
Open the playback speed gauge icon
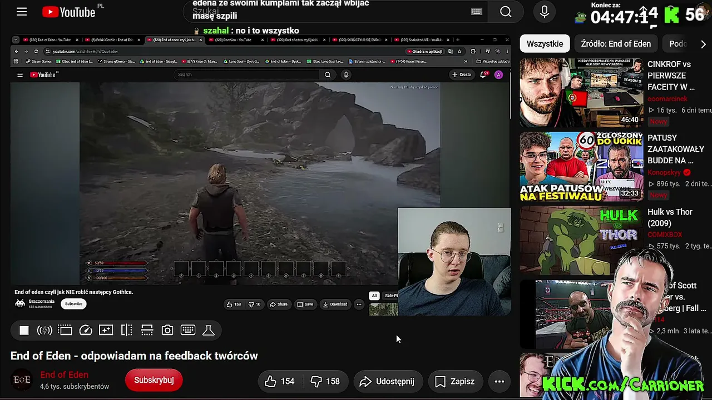[x=86, y=331]
